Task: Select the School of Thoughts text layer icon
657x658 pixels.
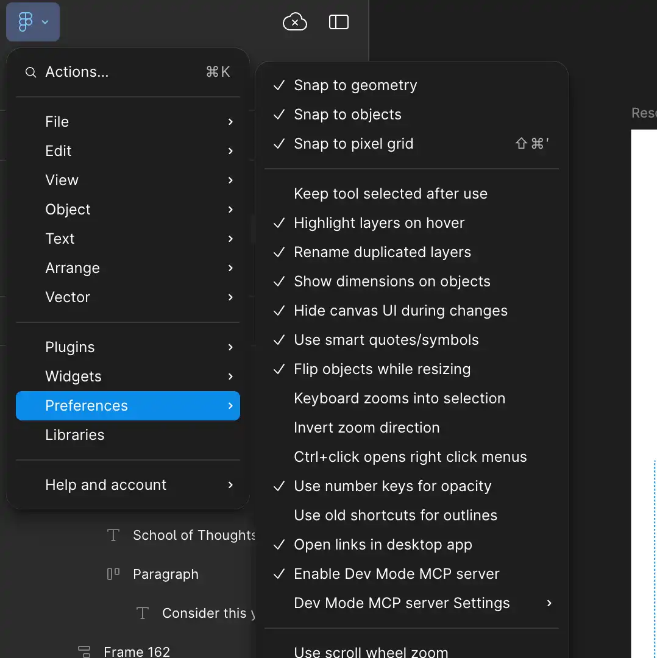Action: [x=113, y=535]
